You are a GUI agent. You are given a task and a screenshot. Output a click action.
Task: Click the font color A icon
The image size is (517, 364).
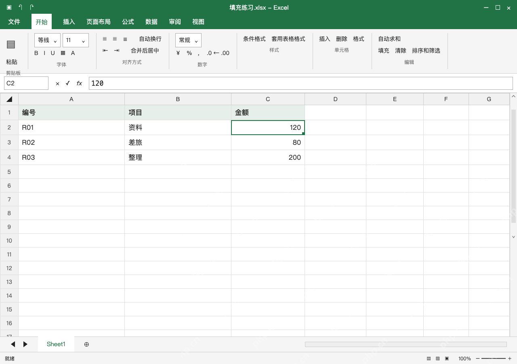73,53
